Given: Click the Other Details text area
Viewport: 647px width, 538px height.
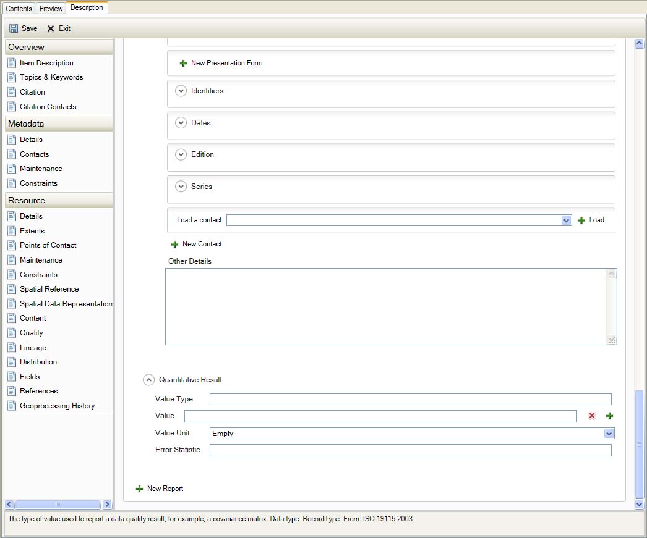Looking at the screenshot, I should click(387, 306).
